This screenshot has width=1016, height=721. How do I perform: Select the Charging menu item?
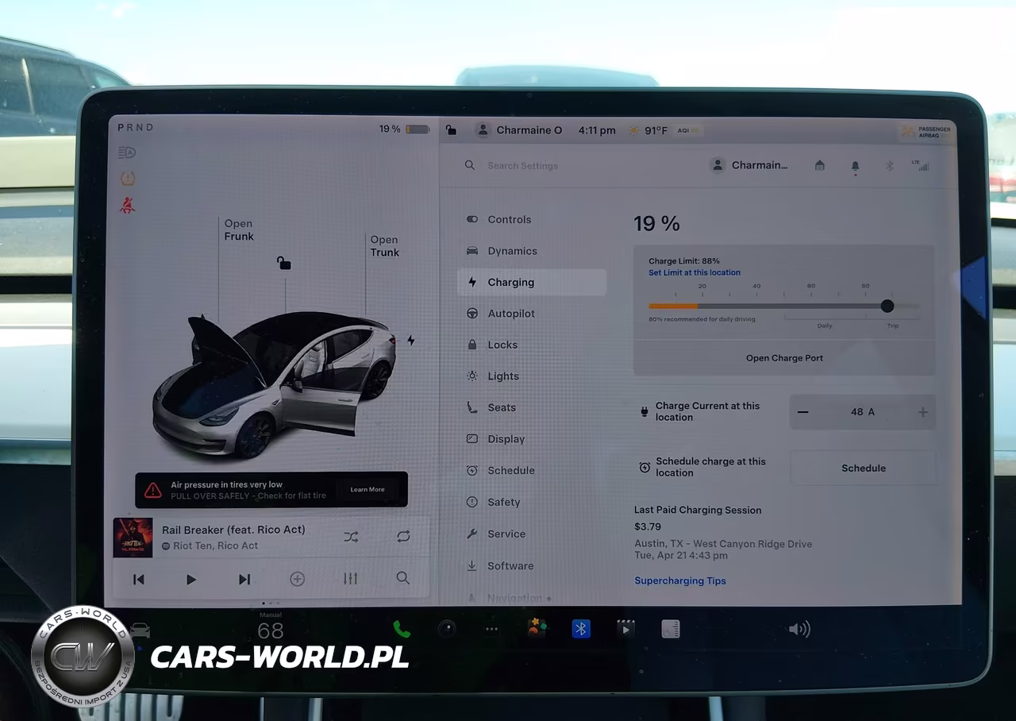point(532,282)
